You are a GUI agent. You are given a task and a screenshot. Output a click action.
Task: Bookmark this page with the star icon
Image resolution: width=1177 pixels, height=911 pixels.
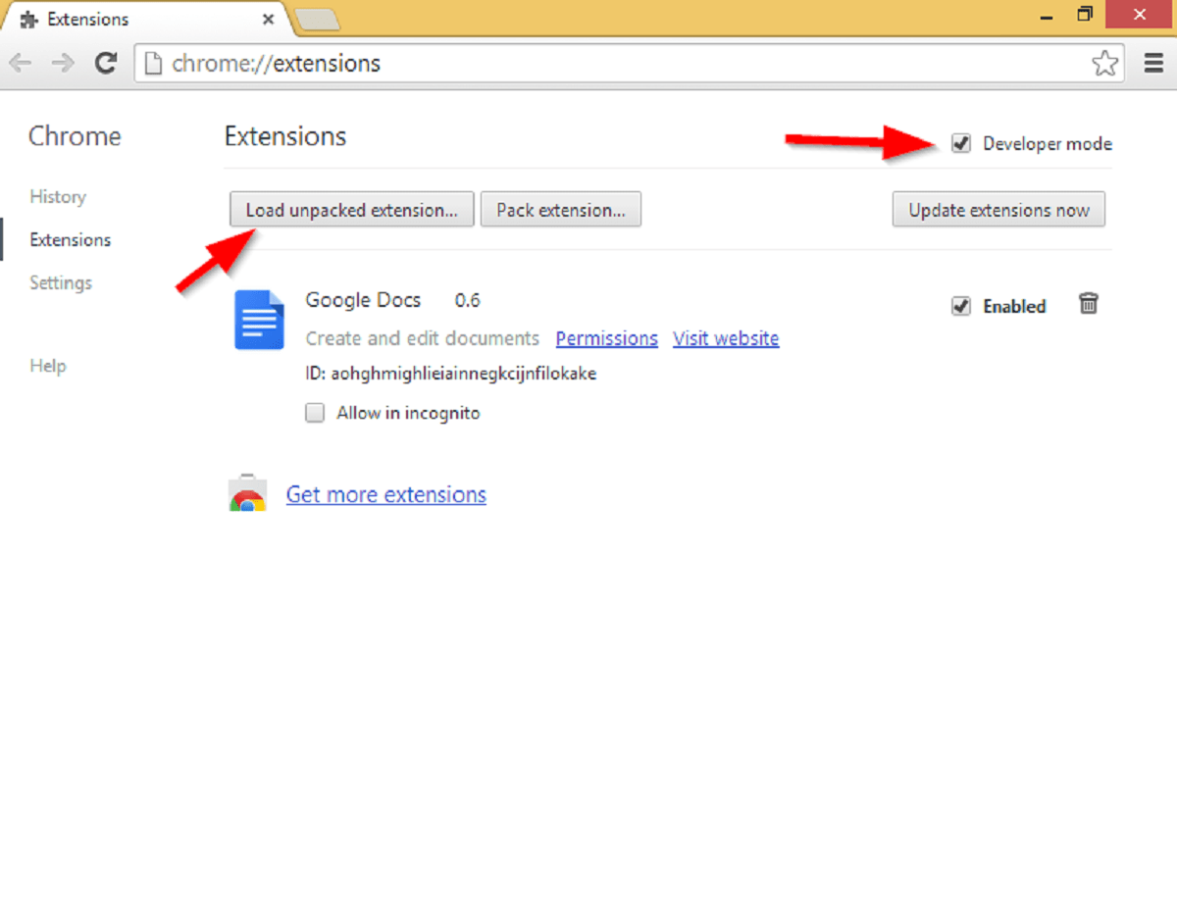coord(1105,63)
